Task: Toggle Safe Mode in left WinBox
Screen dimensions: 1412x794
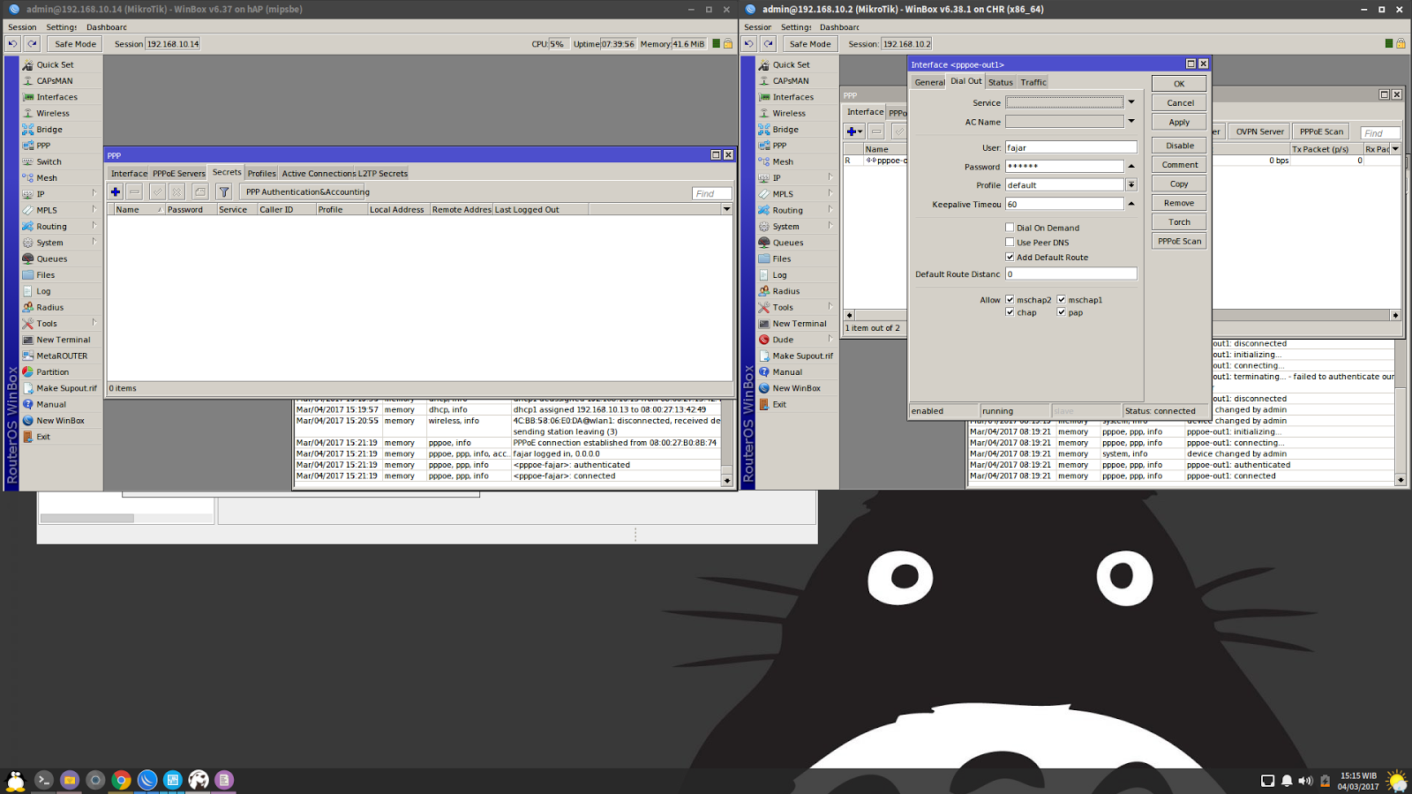Action: tap(75, 44)
